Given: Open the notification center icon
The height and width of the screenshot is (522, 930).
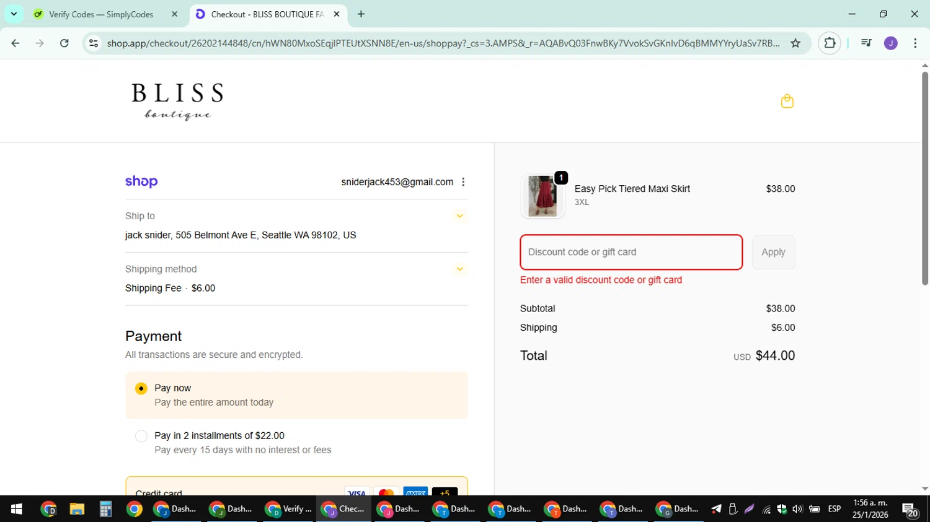Looking at the screenshot, I should [x=910, y=510].
